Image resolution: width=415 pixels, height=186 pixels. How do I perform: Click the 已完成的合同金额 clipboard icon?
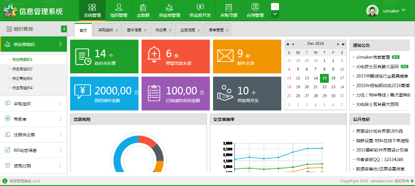point(154,93)
